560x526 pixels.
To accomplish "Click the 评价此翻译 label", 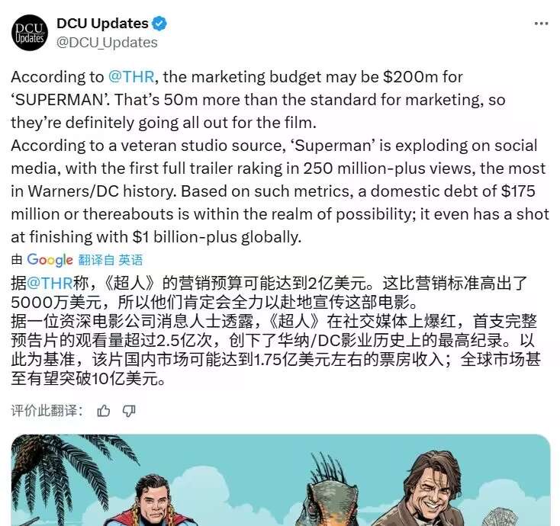I will pos(47,411).
